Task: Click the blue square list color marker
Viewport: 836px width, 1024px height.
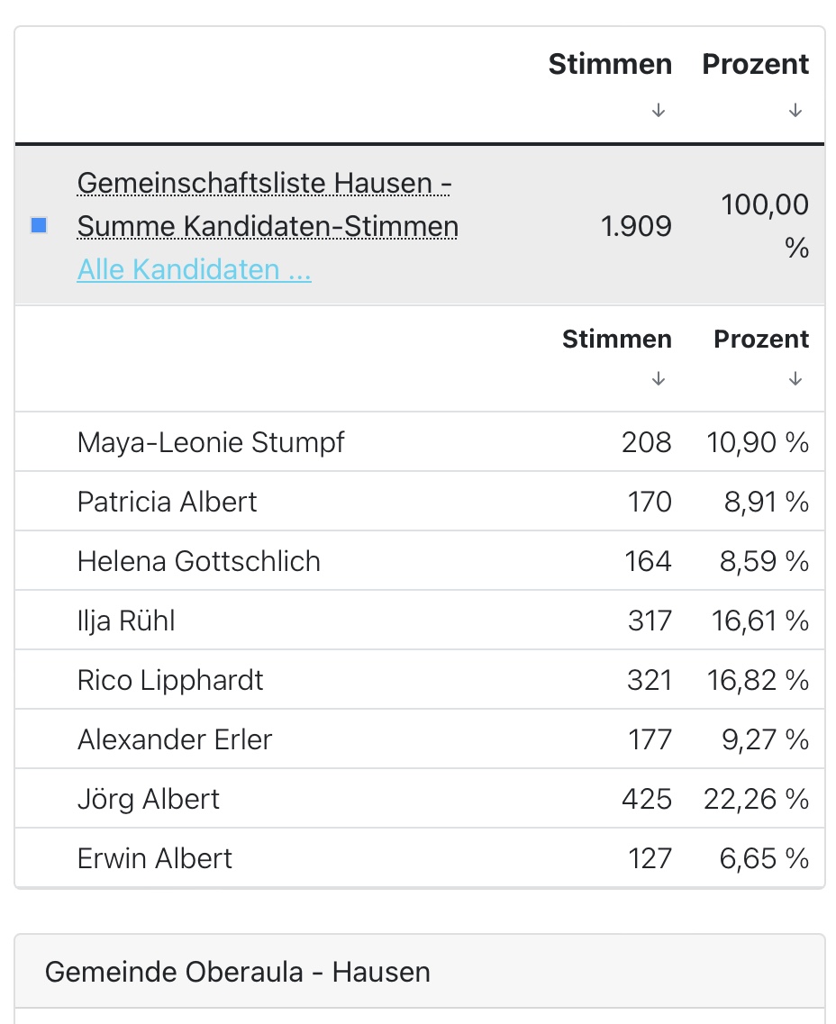Action: 39,226
